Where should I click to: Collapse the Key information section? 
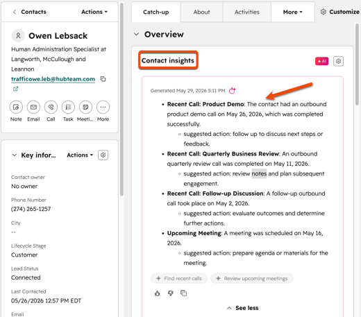(15, 155)
